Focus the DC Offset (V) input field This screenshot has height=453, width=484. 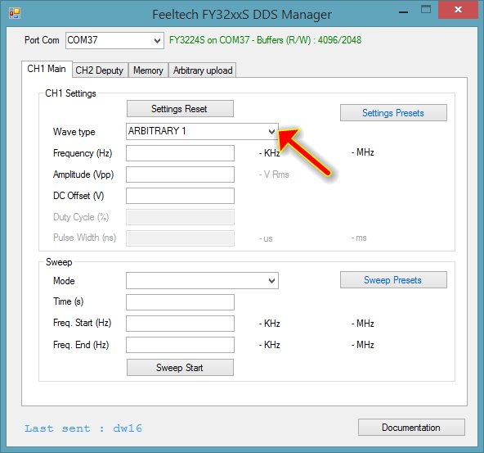[x=180, y=196]
